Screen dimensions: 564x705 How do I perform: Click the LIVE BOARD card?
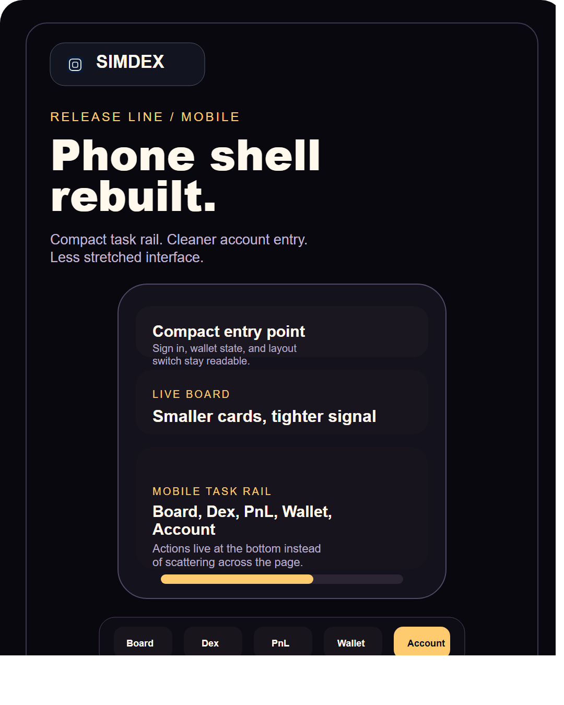[x=281, y=402]
